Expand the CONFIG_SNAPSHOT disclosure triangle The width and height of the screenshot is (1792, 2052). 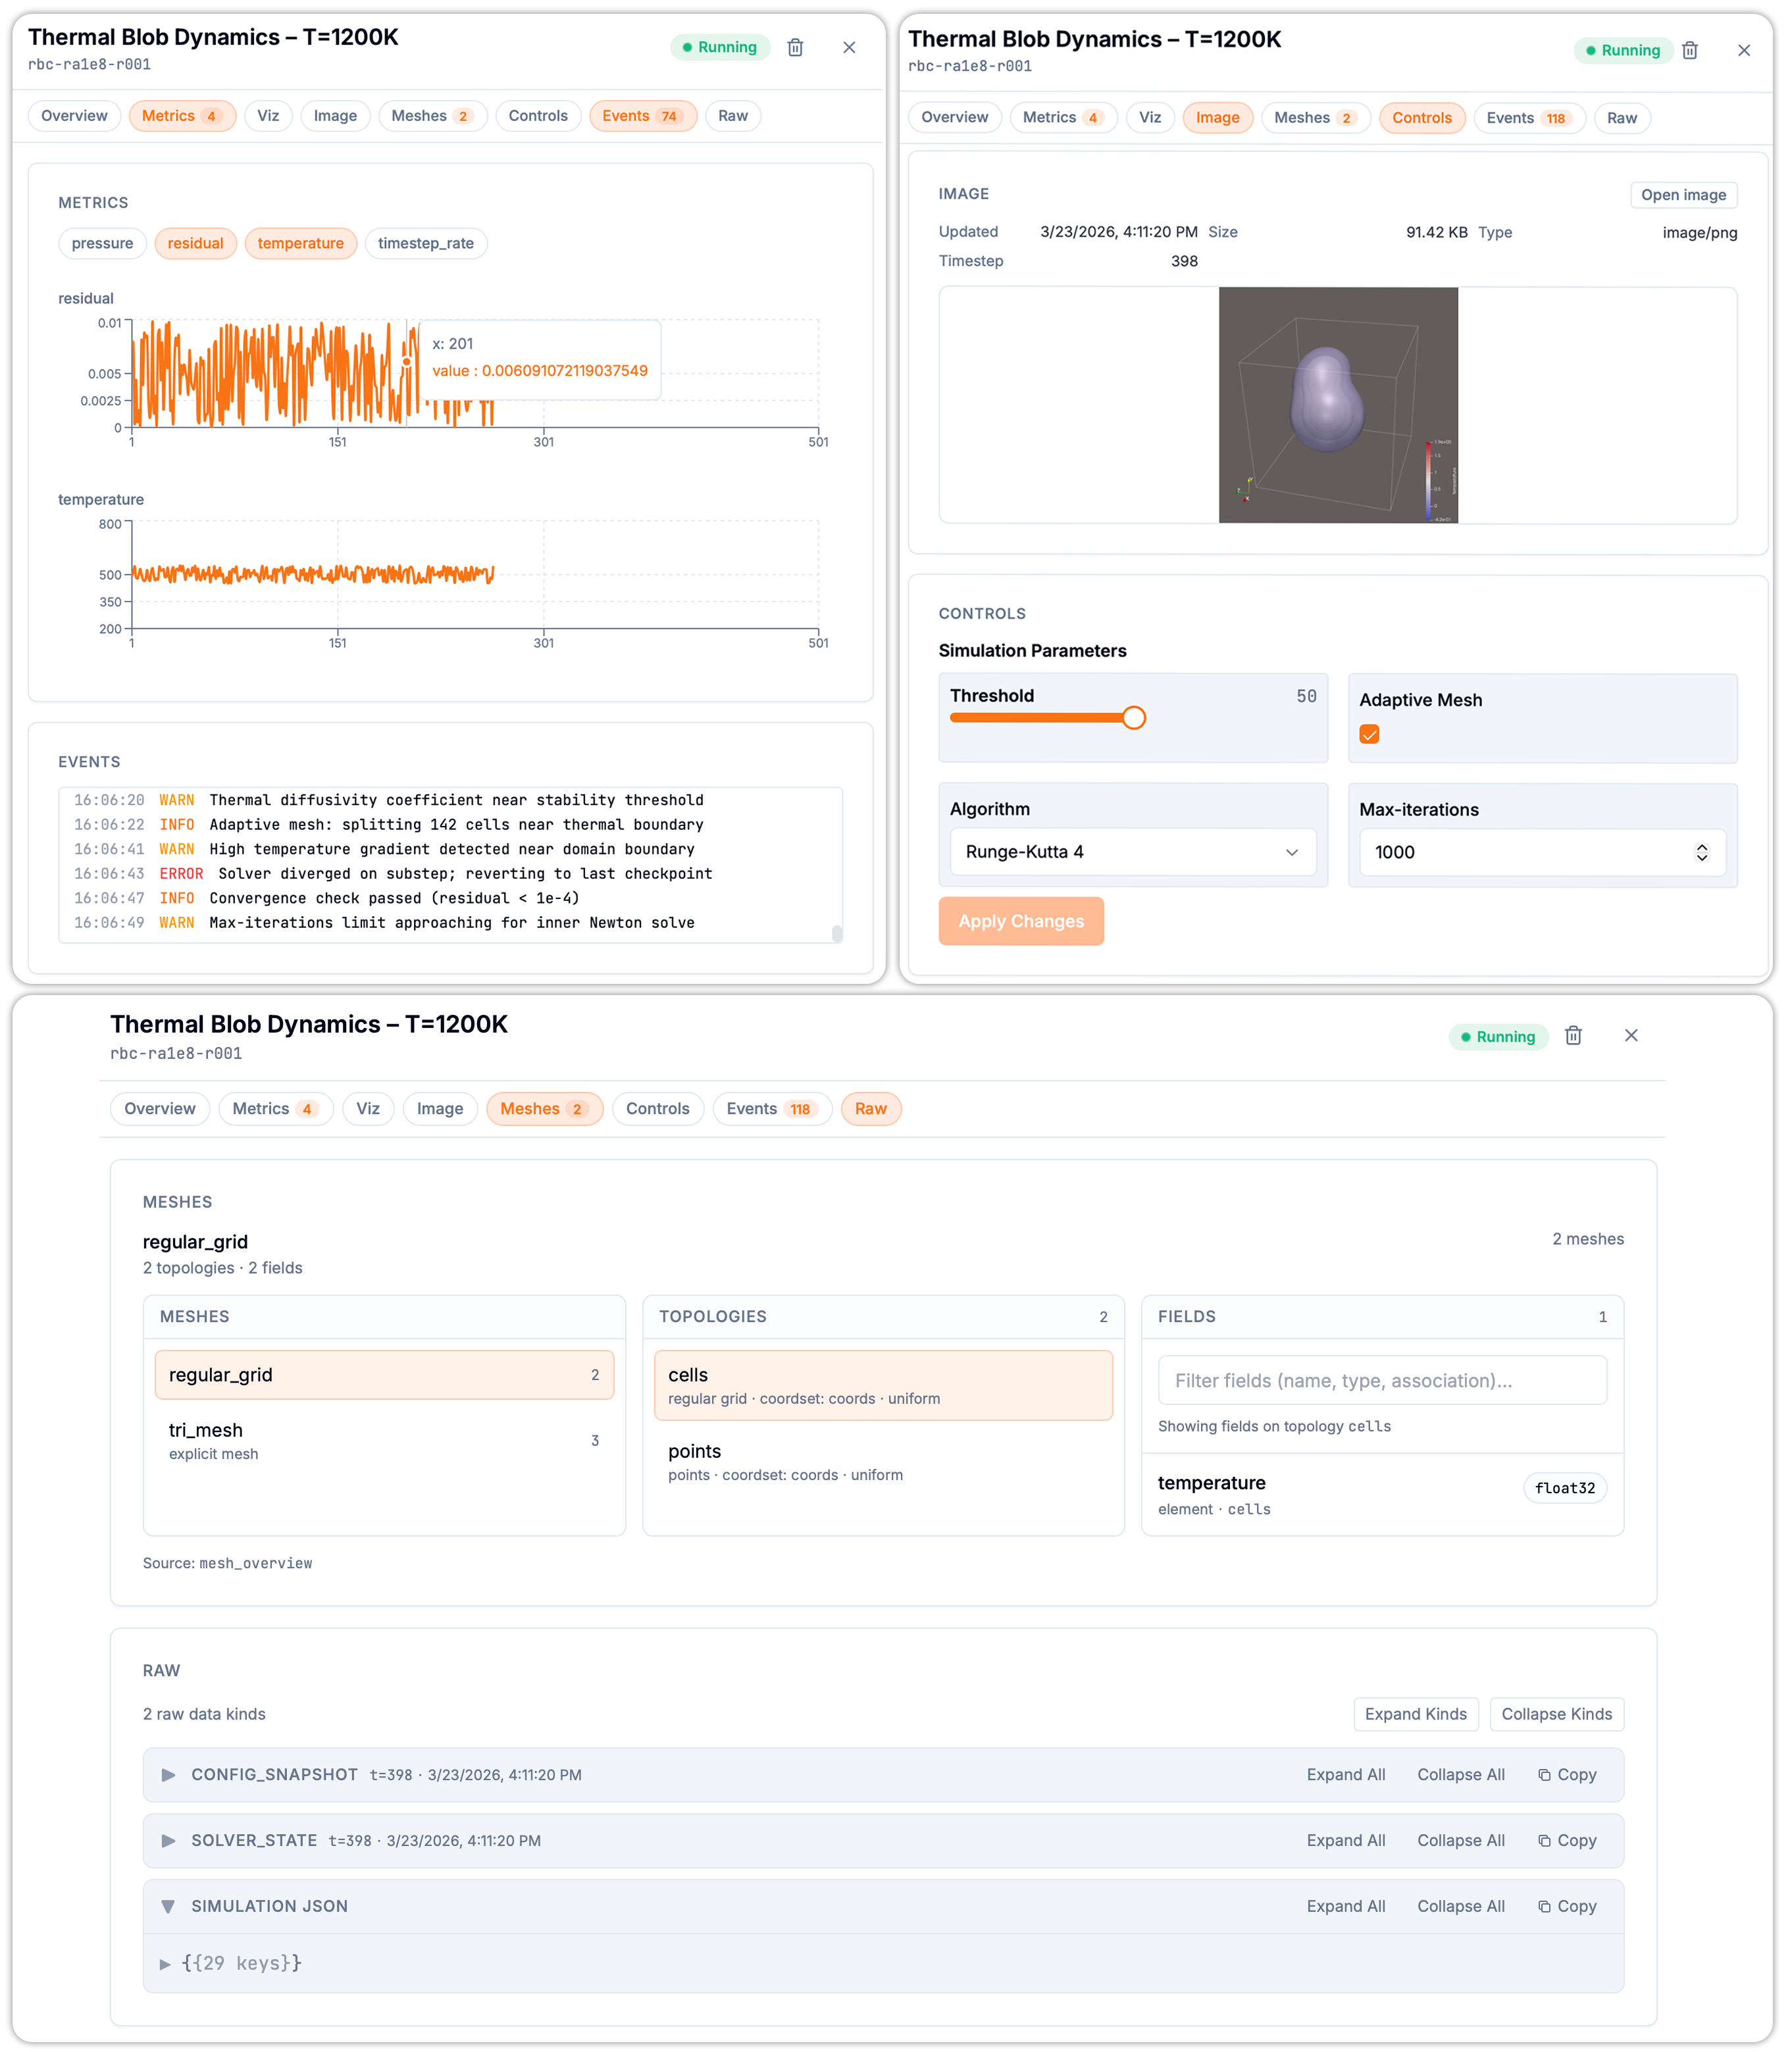pos(168,1774)
